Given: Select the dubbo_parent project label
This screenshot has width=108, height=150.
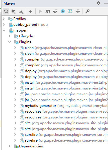Looking at the screenshot, I should [25, 25].
